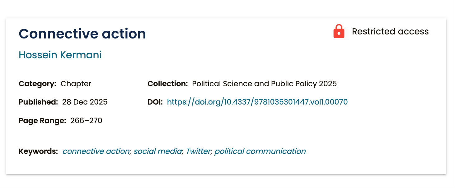Image resolution: width=455 pixels, height=188 pixels.
Task: Click the 266–270 page range value
Action: [86, 120]
